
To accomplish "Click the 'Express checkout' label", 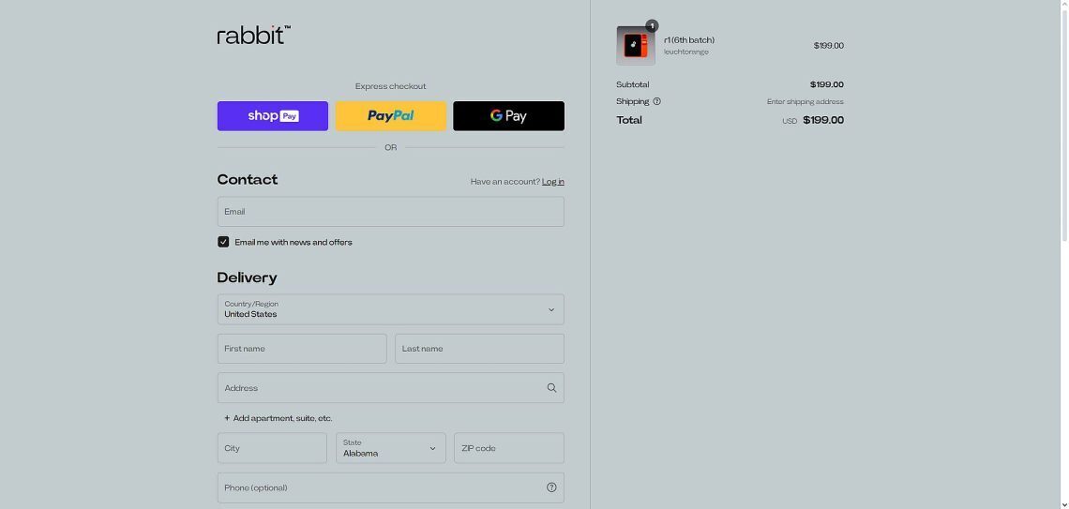I will (391, 86).
